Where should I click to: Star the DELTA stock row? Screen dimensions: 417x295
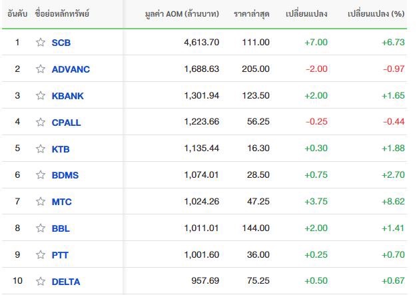point(41,281)
